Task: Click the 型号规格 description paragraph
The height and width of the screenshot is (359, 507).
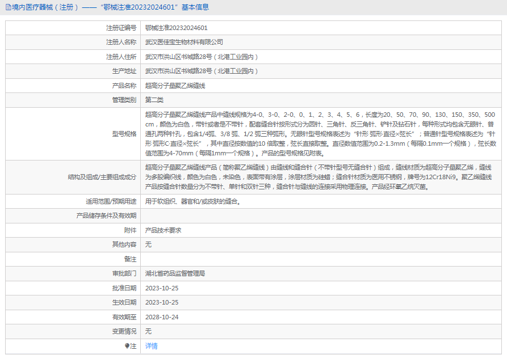Action: [x=320, y=134]
